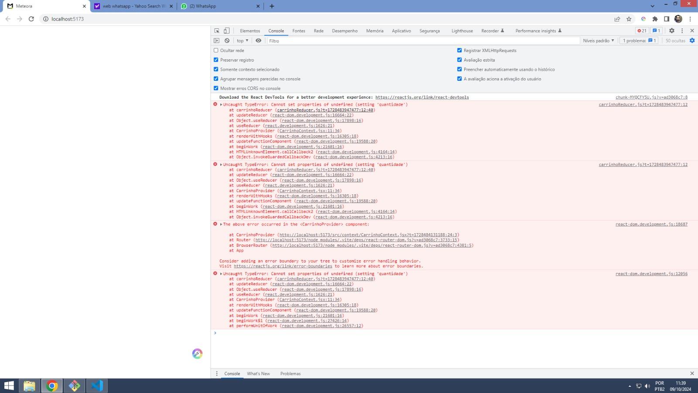Clear console icon
Screen dimensions: 698x393
click(227, 41)
